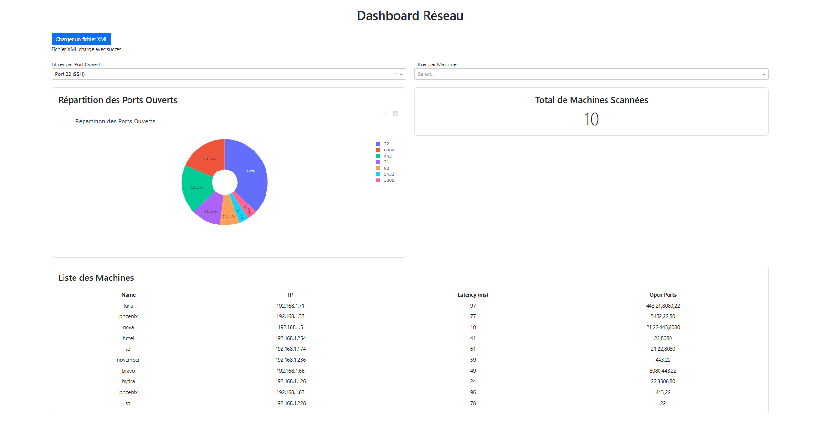Viewport: 819px width, 438px height.
Task: Click the camera download plot icon
Action: 385,114
